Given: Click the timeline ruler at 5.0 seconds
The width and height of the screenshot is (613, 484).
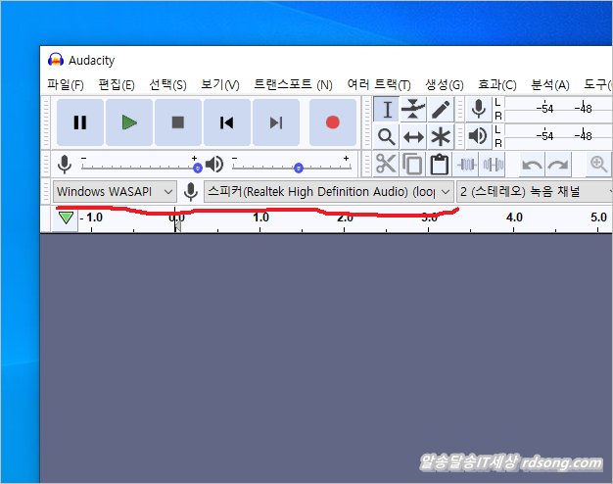Looking at the screenshot, I should pyautogui.click(x=598, y=219).
